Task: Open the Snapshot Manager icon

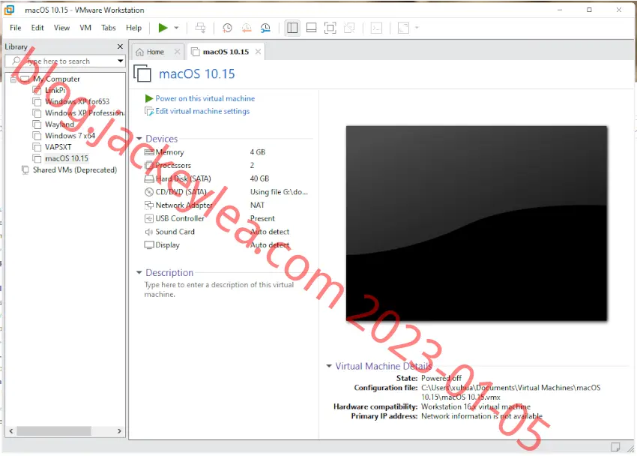Action: click(x=265, y=28)
